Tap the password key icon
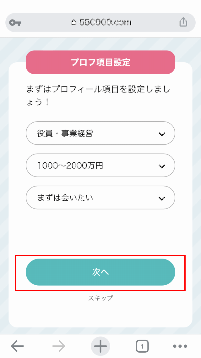The image size is (201, 358). pos(15,23)
